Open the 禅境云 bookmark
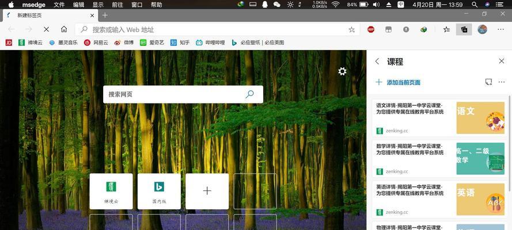 coord(31,43)
